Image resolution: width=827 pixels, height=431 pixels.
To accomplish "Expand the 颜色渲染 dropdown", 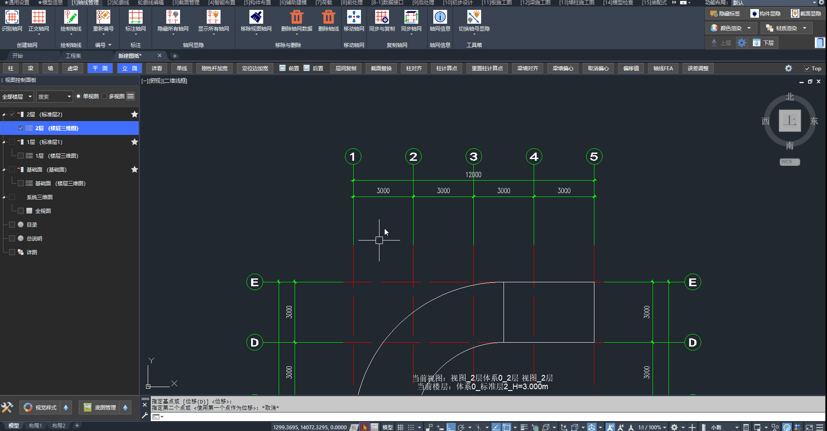I will pyautogui.click(x=749, y=28).
